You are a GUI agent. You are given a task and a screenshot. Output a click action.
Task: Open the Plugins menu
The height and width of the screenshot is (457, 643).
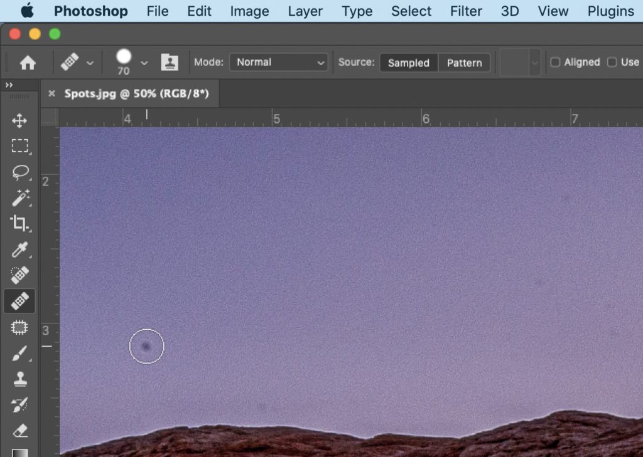pos(610,11)
